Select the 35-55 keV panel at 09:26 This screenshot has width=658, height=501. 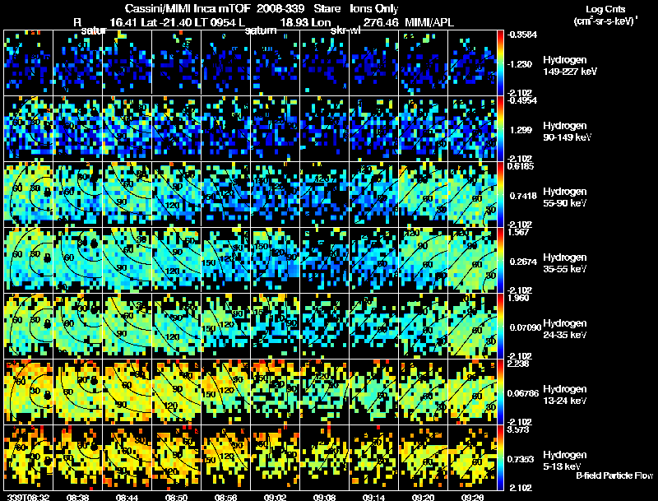tap(472, 261)
